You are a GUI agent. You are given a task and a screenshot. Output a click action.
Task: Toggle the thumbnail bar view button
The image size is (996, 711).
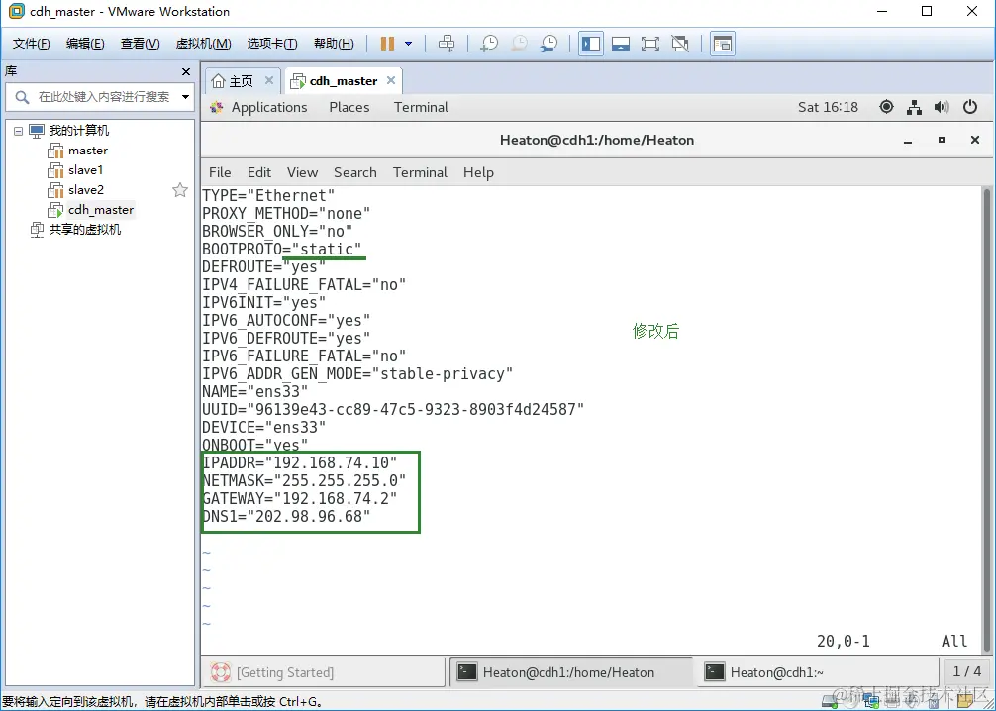tap(621, 44)
